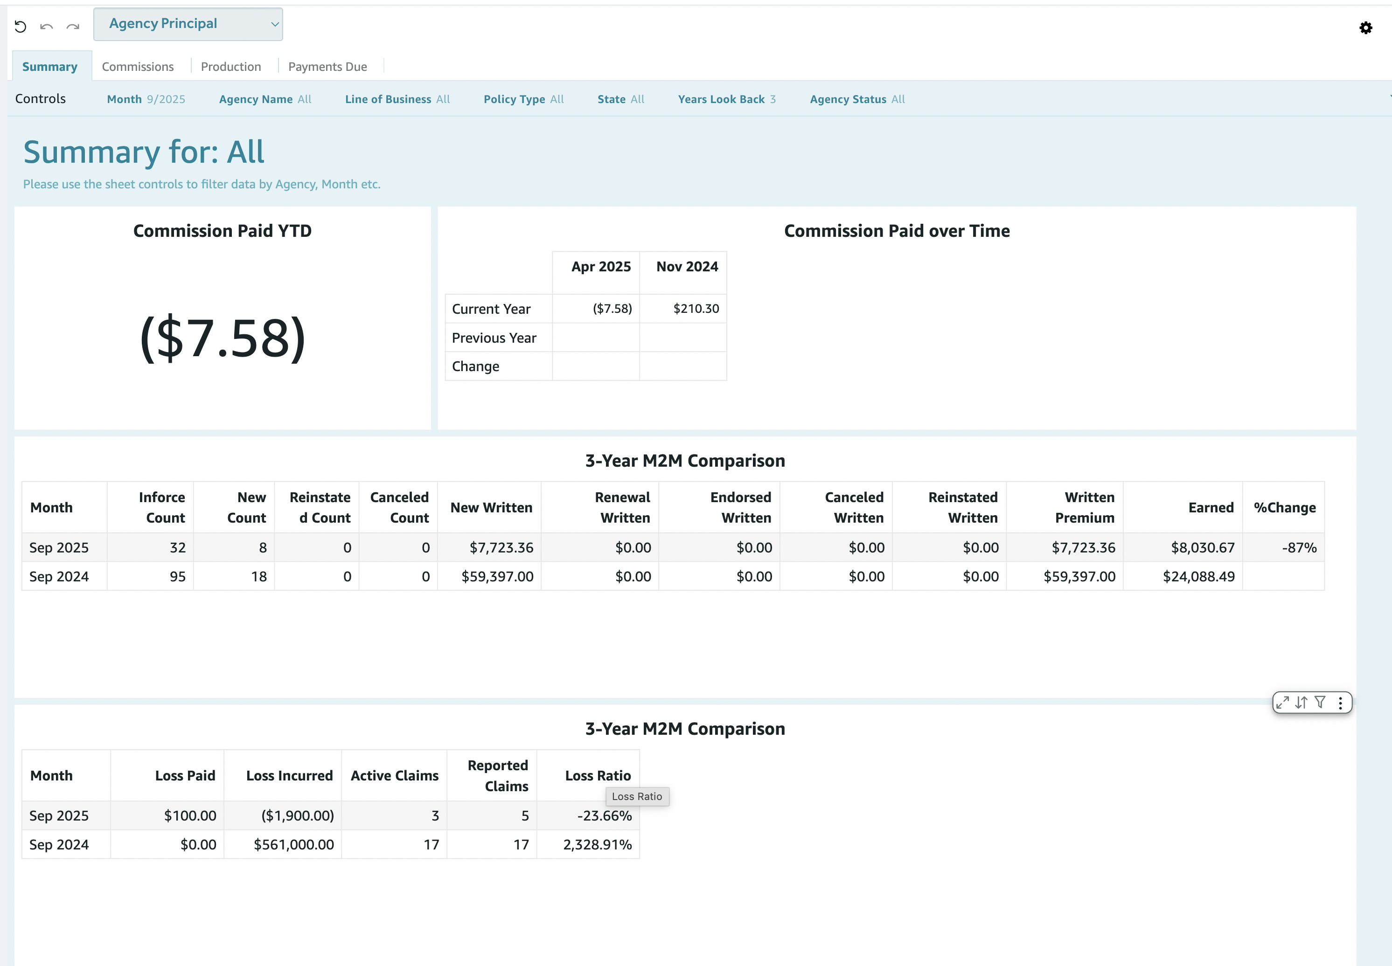Click the Sep 2025 written premium cell
Image resolution: width=1392 pixels, height=966 pixels.
pyautogui.click(x=1083, y=548)
